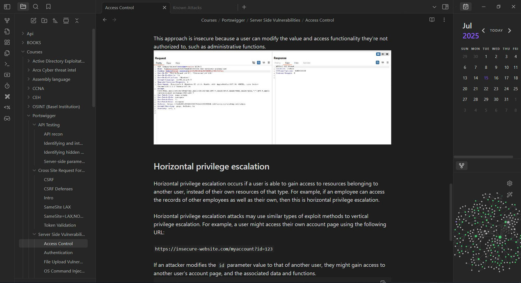Viewport: 521px width, 283px height.
Task: Go to next month in calendar
Action: tap(509, 30)
